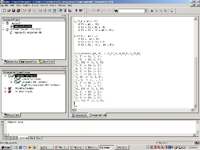Click the light bulb toolbar icon
The image size is (200, 150).
tap(172, 11)
